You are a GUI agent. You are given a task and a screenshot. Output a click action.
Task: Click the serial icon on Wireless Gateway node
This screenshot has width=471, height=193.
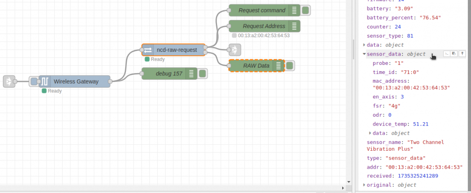click(45, 81)
